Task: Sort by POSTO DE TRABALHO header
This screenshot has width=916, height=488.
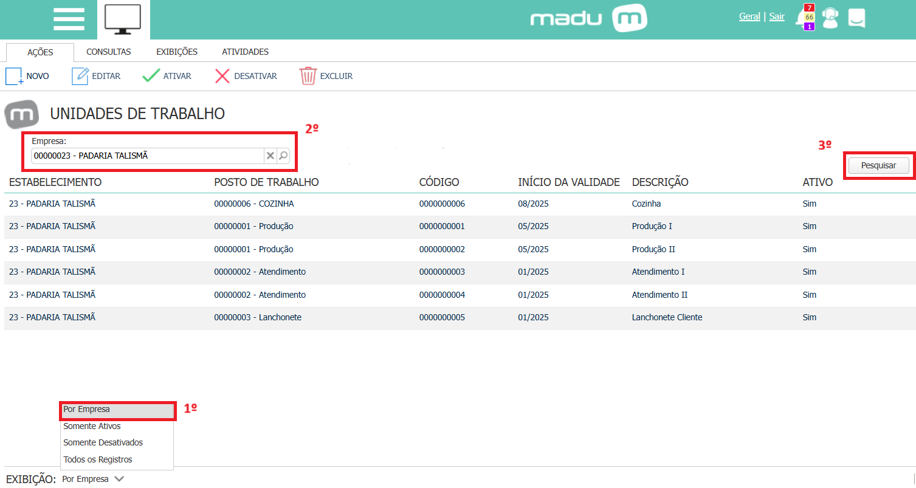Action: (266, 182)
